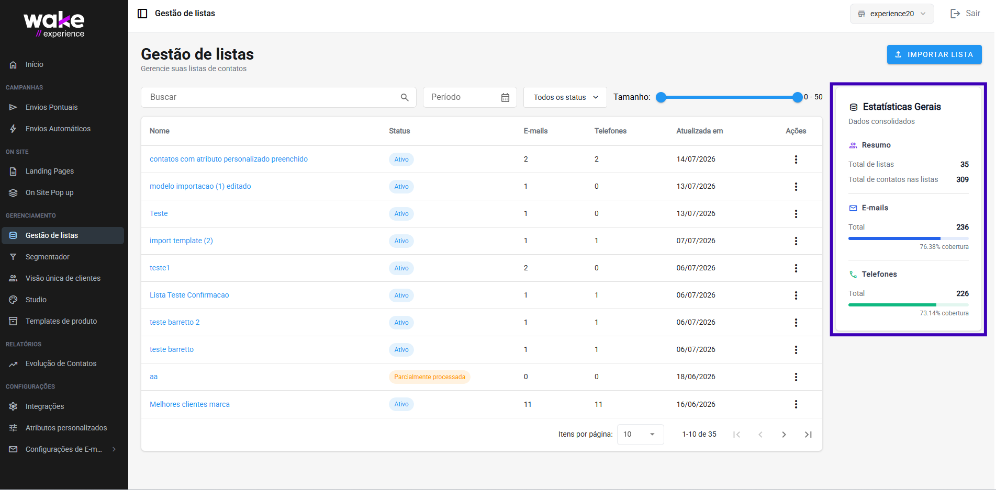Open list 'contatos com atributo personalizado preenchido'
Viewport: 996px width, 490px height.
click(x=229, y=159)
